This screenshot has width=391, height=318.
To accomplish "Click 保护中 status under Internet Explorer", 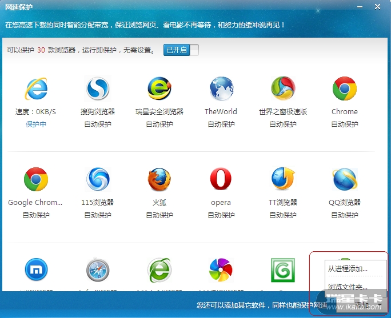I will pos(36,124).
